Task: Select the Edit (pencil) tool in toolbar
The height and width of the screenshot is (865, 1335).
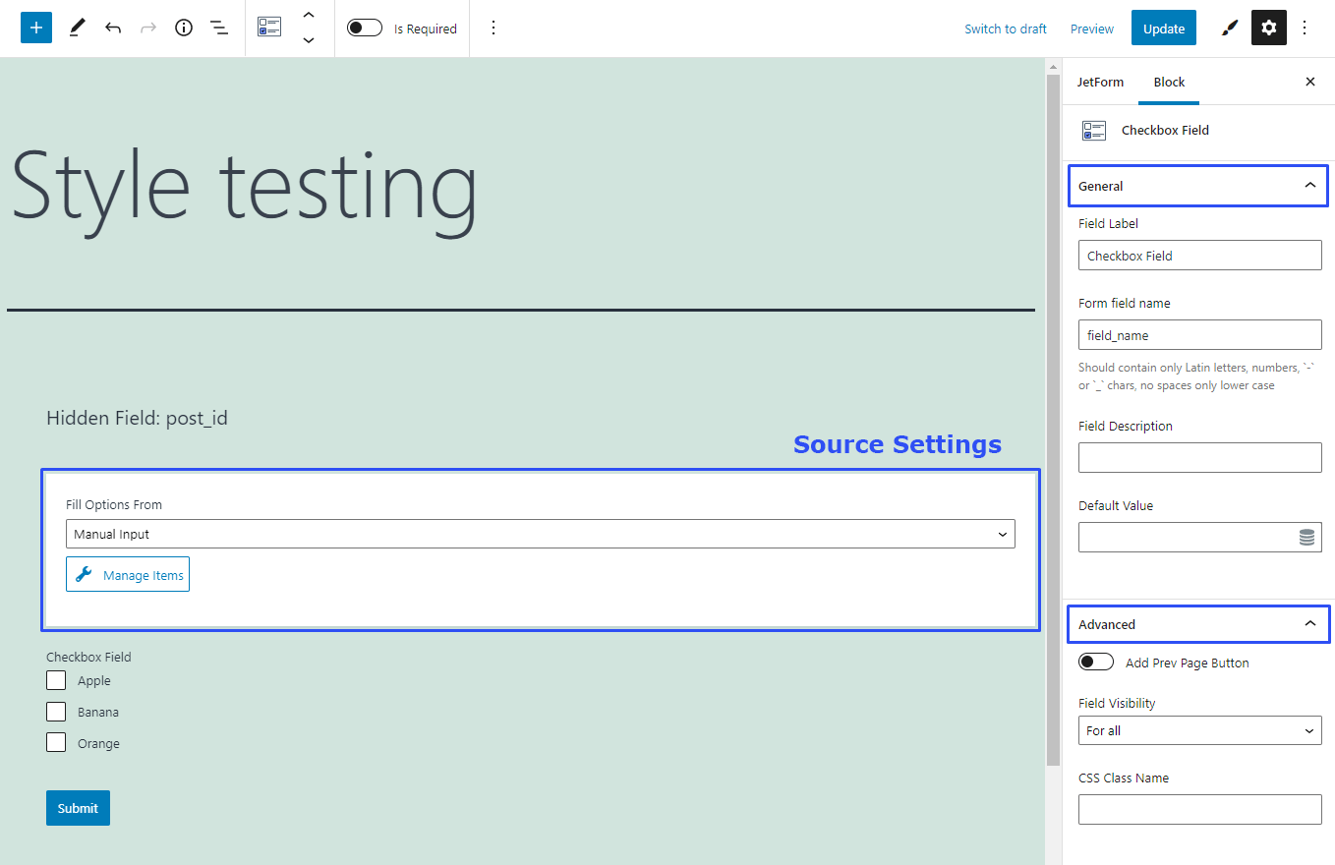Action: [x=77, y=28]
